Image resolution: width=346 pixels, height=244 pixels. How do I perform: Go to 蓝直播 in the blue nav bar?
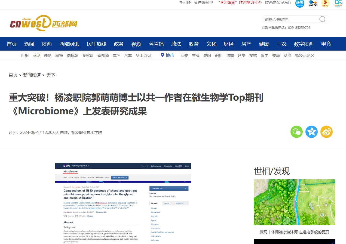[x=156, y=44]
